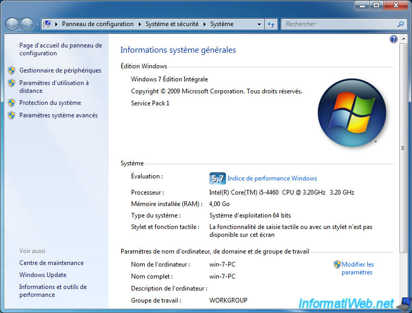Select the Nom complet value win-7-PC
The height and width of the screenshot is (313, 412).
coord(222,276)
